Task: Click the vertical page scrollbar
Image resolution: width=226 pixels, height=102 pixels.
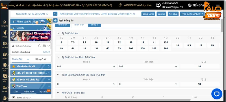Action: tap(222, 26)
